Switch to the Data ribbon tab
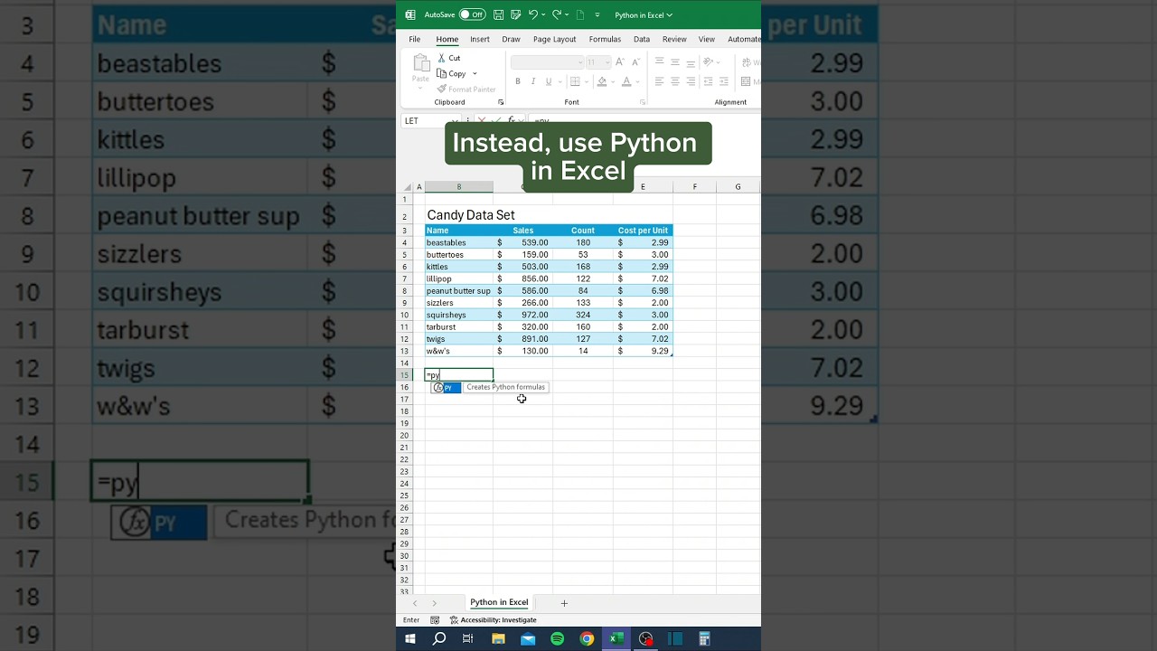The width and height of the screenshot is (1157, 651). coord(642,39)
